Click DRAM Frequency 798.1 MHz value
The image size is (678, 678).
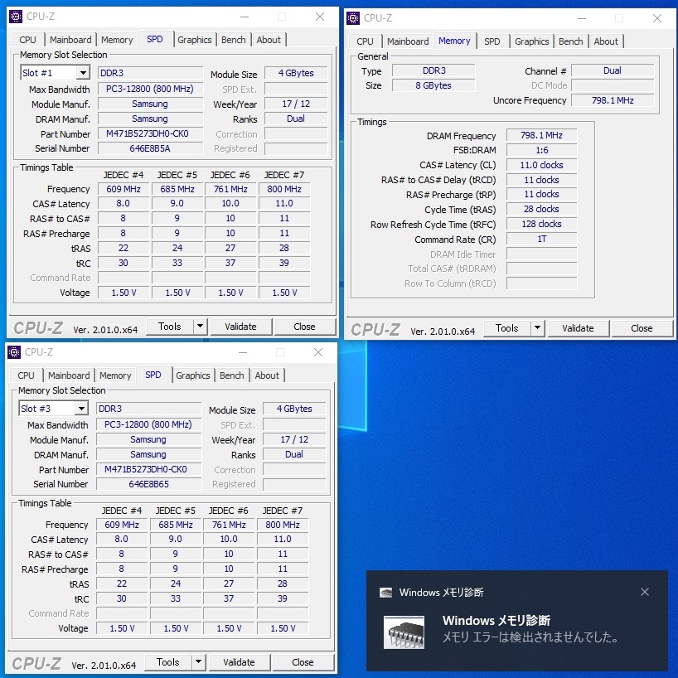click(541, 135)
